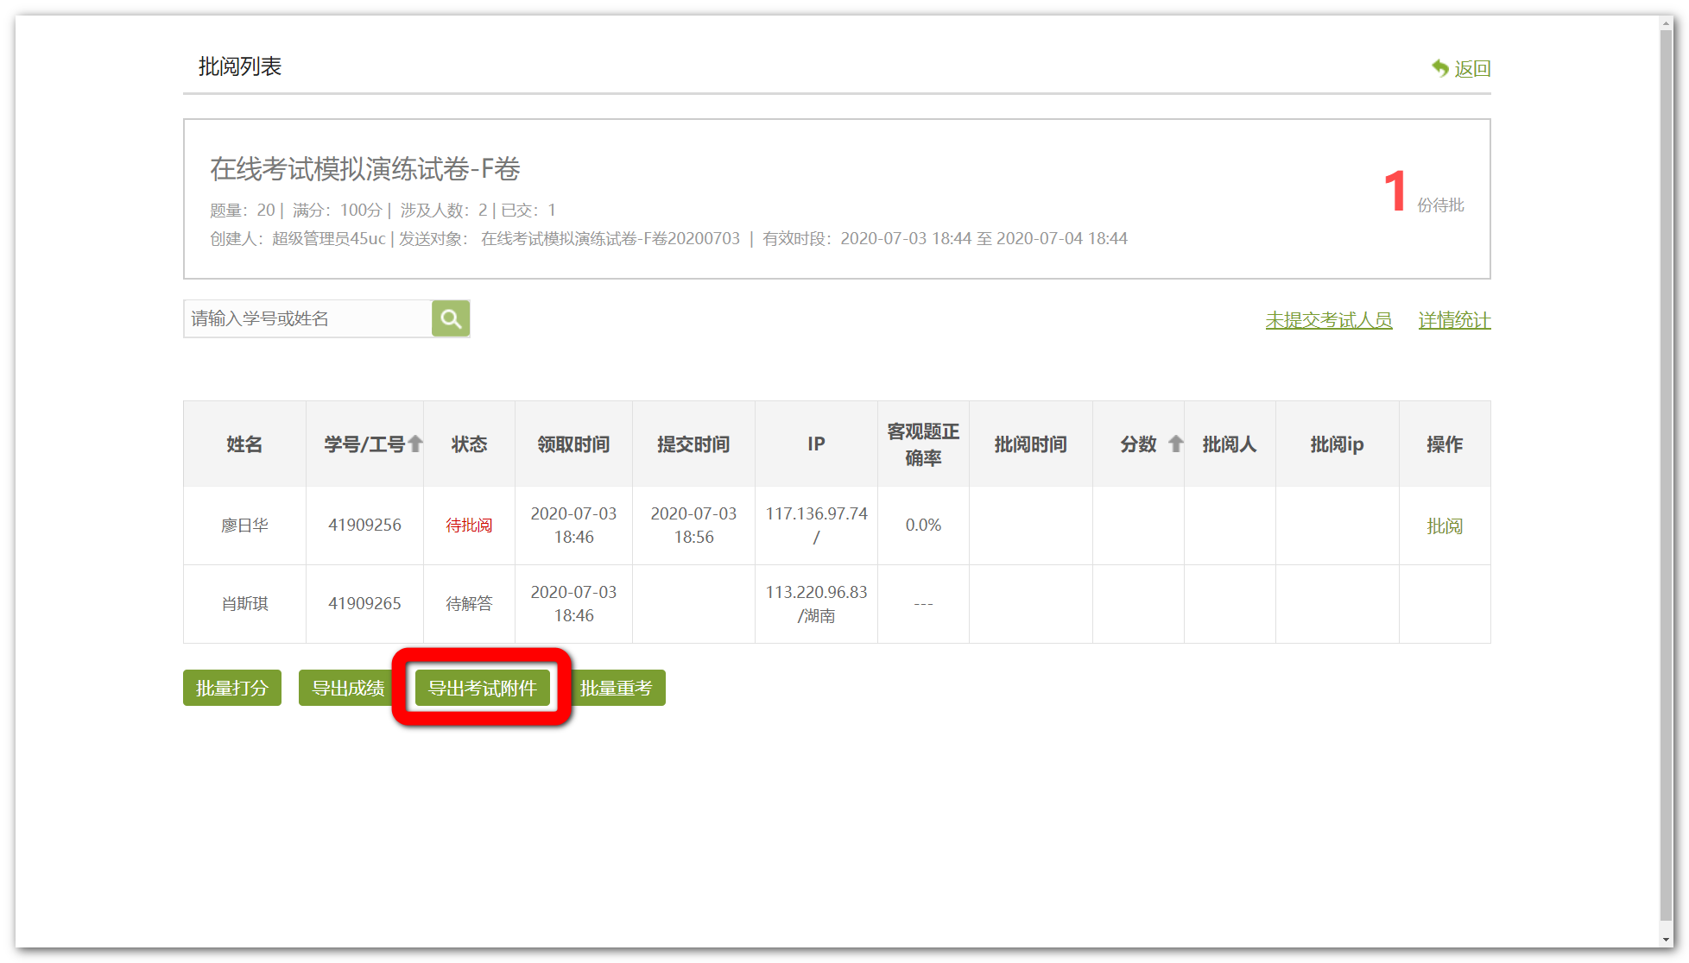1689x963 pixels.
Task: Click 返回 link text
Action: coord(1472,68)
